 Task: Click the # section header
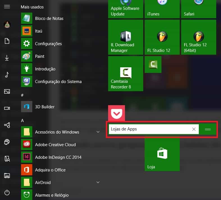(22, 95)
